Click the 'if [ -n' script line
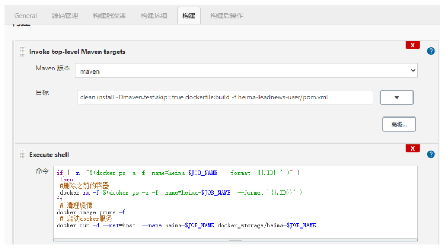 click(178, 173)
